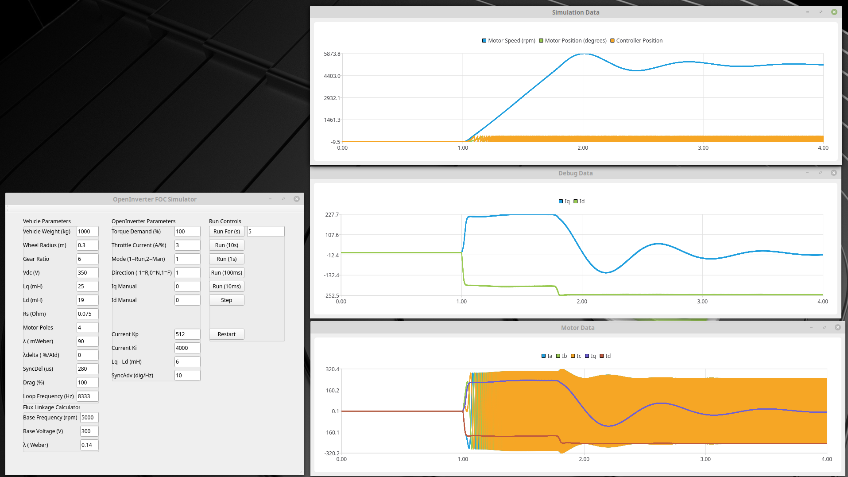The height and width of the screenshot is (477, 848).
Task: Close the OpenInverter FOC Simulator window
Action: (x=297, y=199)
